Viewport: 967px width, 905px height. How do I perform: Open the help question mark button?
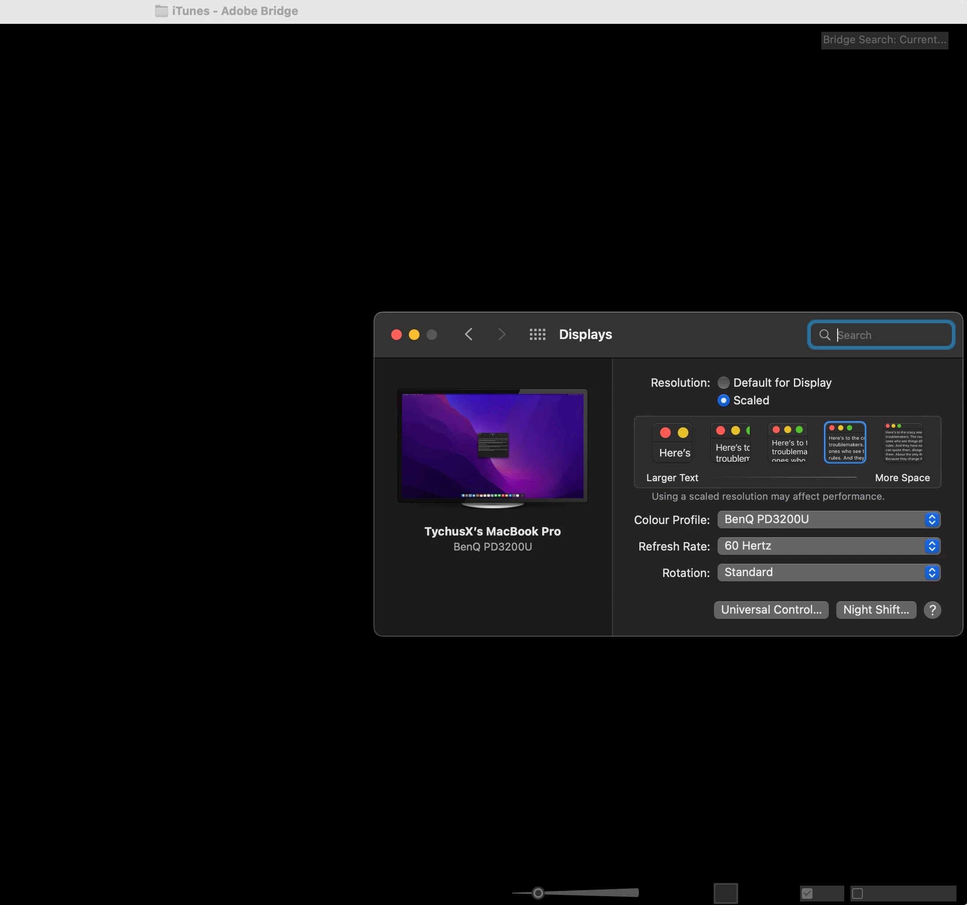[x=932, y=610]
